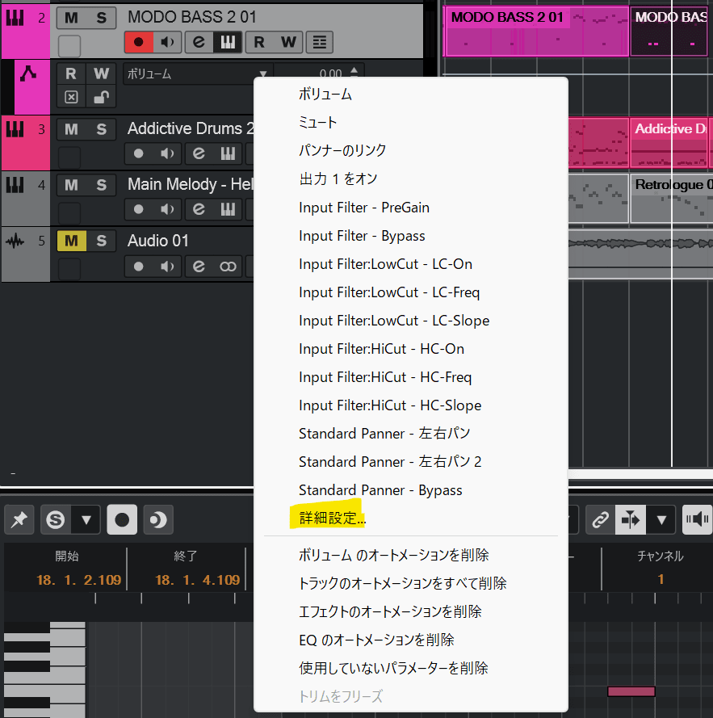The image size is (713, 718).
Task: Click the retrospective record icon
Action: (158, 520)
